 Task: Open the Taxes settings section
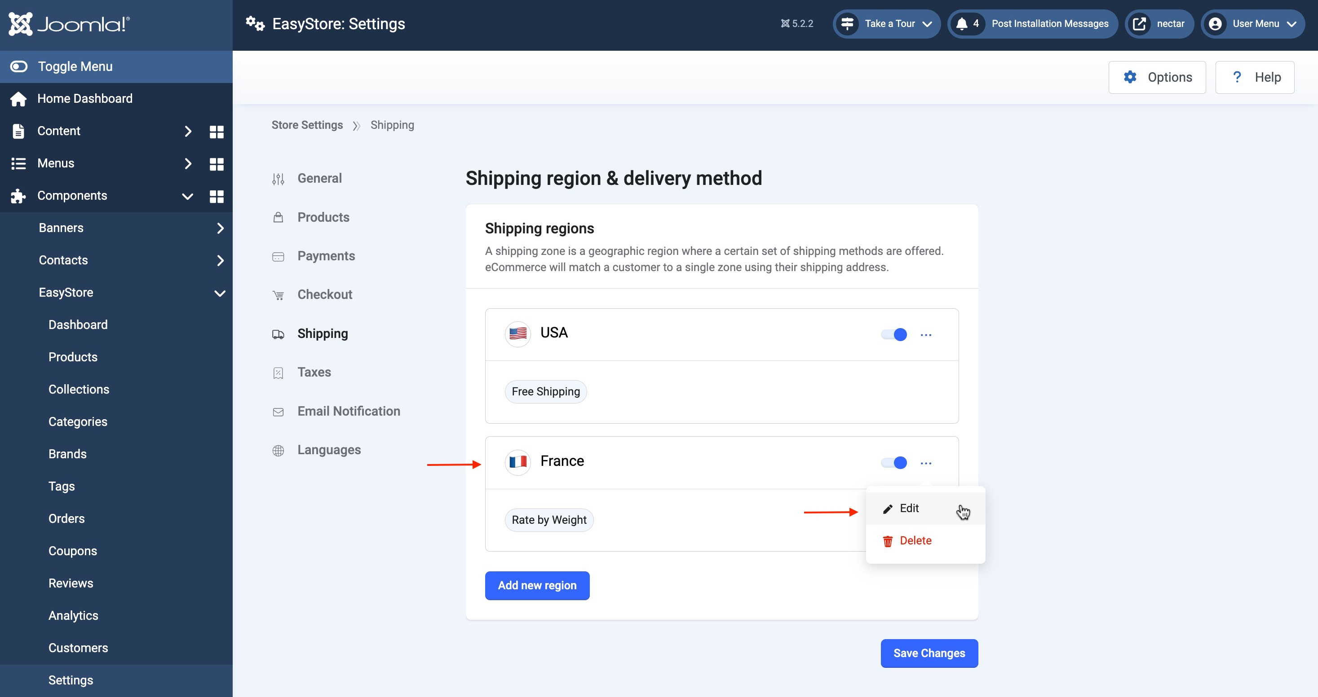(314, 372)
